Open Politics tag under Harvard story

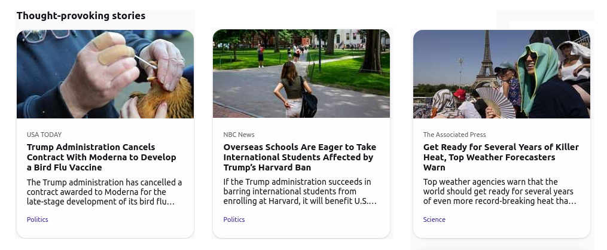[x=234, y=219]
